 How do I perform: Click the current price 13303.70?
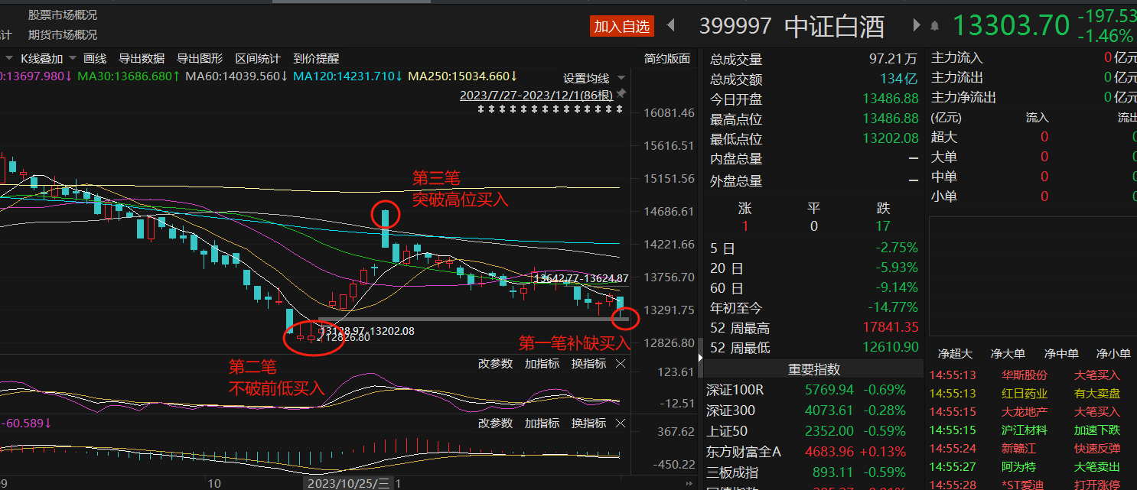[x=1010, y=26]
